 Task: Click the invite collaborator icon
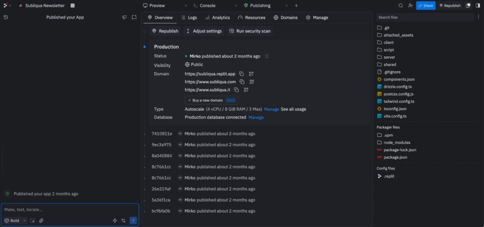tap(410, 6)
